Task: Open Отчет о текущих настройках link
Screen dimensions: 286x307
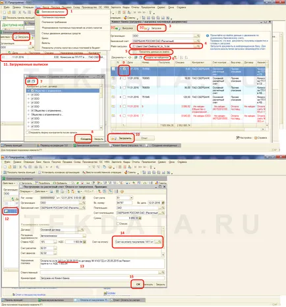Action: (x=30, y=295)
